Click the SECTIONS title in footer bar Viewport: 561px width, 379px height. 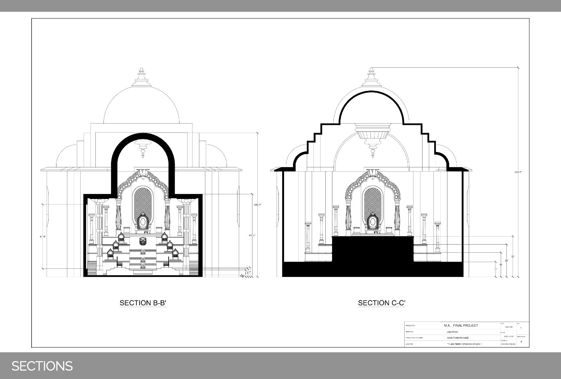coord(42,366)
